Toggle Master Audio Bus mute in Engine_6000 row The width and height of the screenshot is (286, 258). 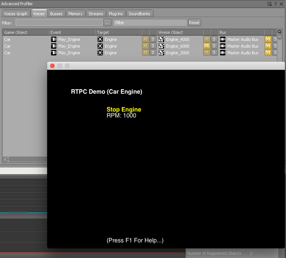tap(268, 46)
